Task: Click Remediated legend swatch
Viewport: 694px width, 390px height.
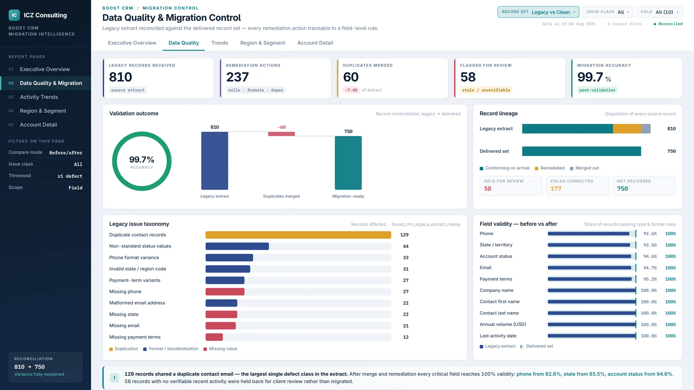Action: tap(537, 168)
